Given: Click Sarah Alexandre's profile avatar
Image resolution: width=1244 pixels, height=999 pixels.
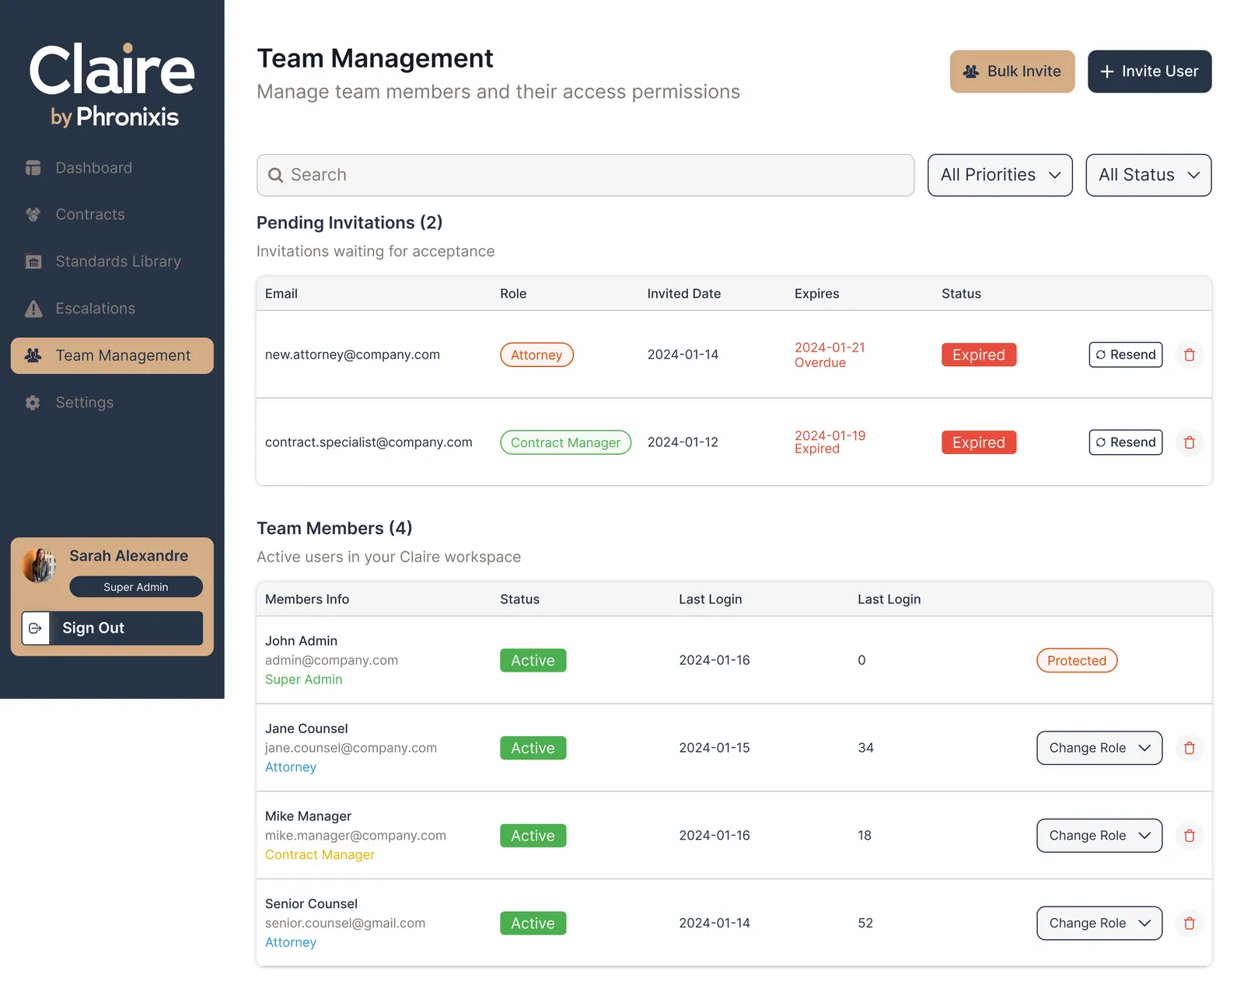Looking at the screenshot, I should click(x=40, y=565).
